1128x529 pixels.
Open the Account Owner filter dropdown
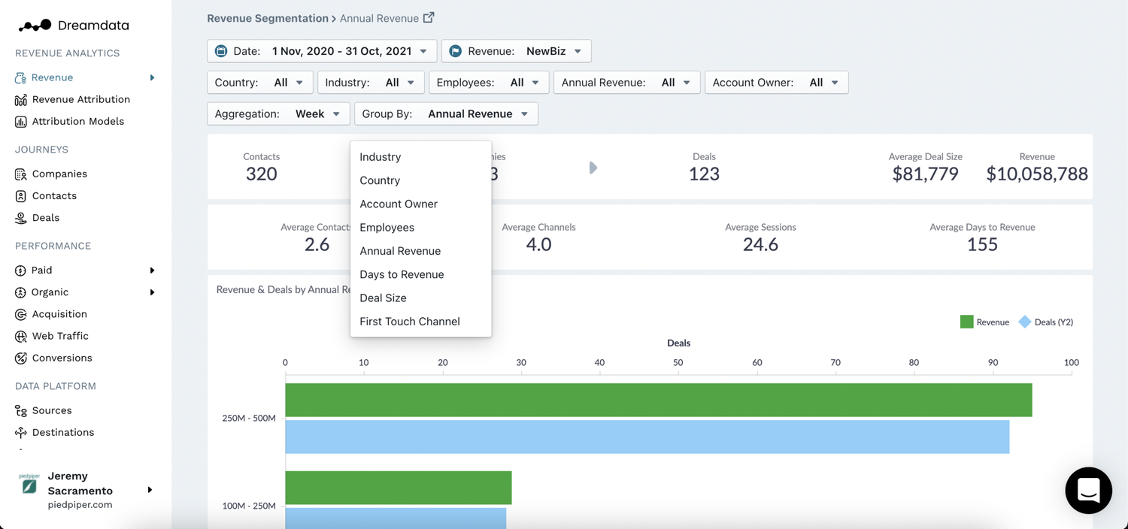tap(776, 83)
